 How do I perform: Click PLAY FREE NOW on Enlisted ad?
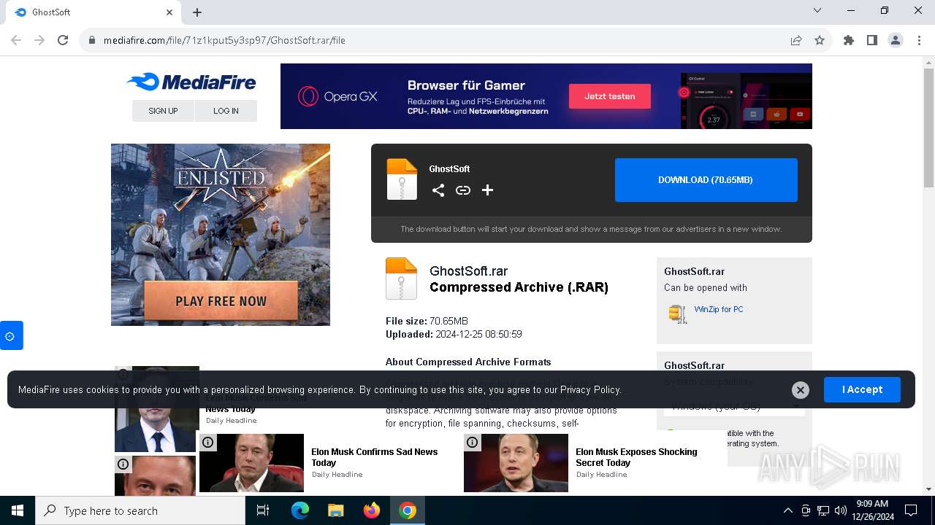[x=221, y=301]
